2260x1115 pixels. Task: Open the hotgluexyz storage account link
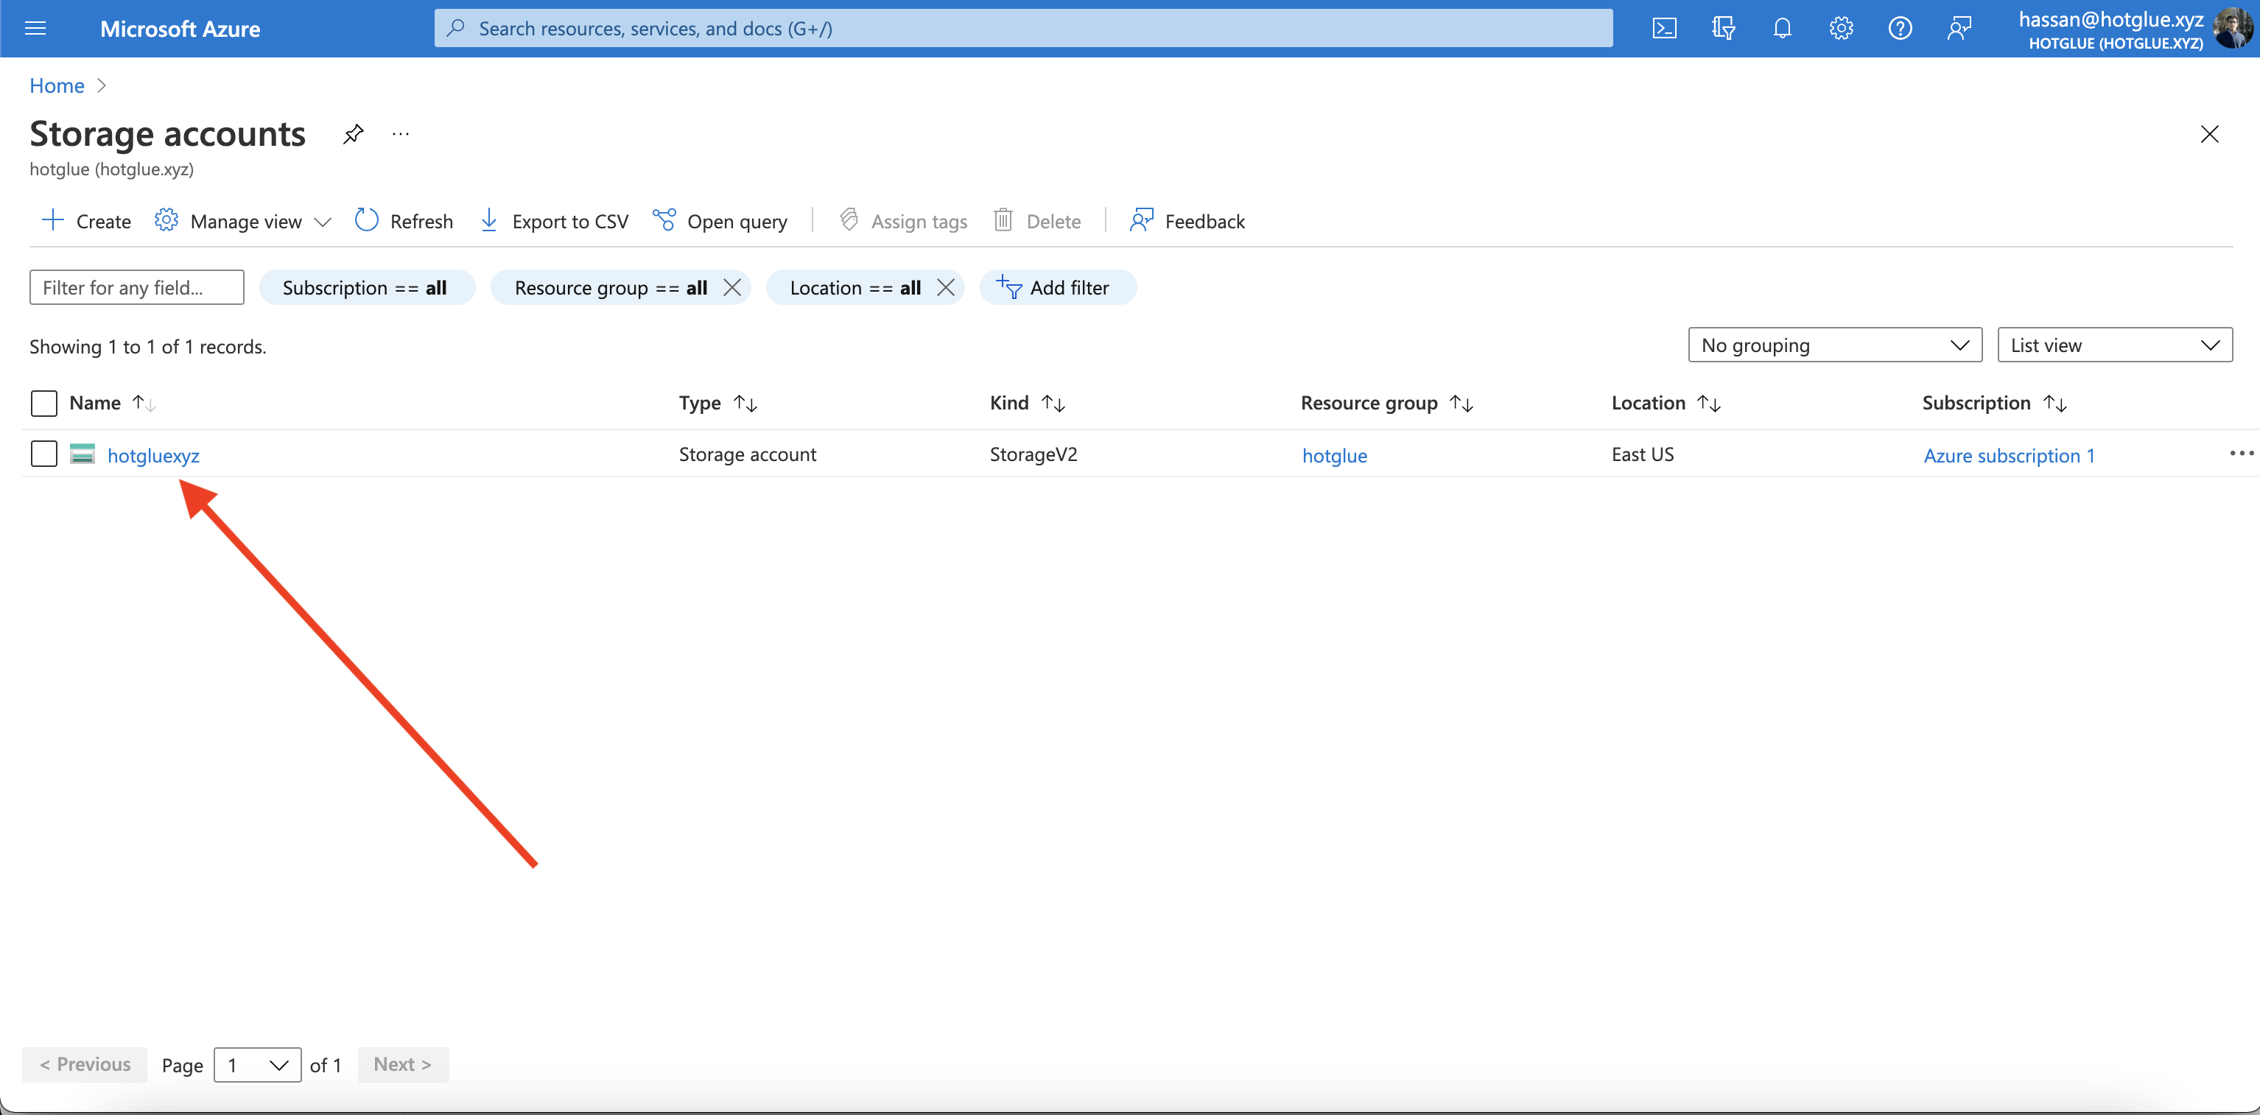click(152, 455)
